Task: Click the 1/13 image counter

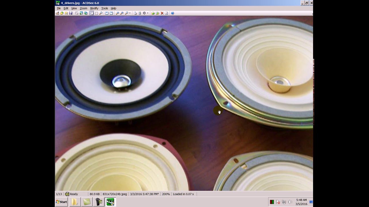Action: (x=59, y=194)
